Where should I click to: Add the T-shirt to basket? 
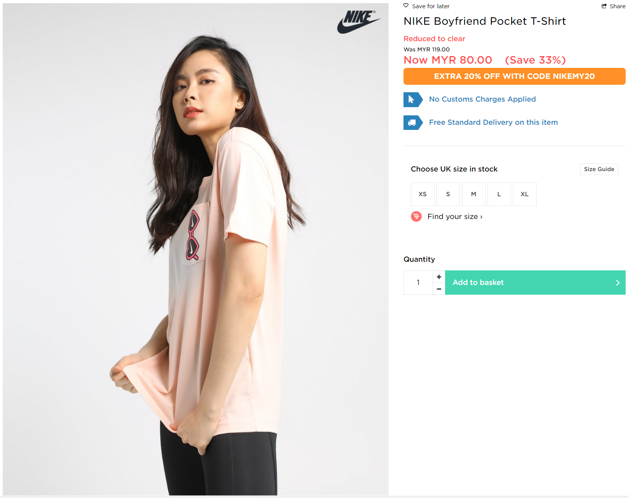pyautogui.click(x=535, y=283)
